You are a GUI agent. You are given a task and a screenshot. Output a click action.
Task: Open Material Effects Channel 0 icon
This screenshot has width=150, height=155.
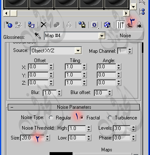tap(95, 25)
